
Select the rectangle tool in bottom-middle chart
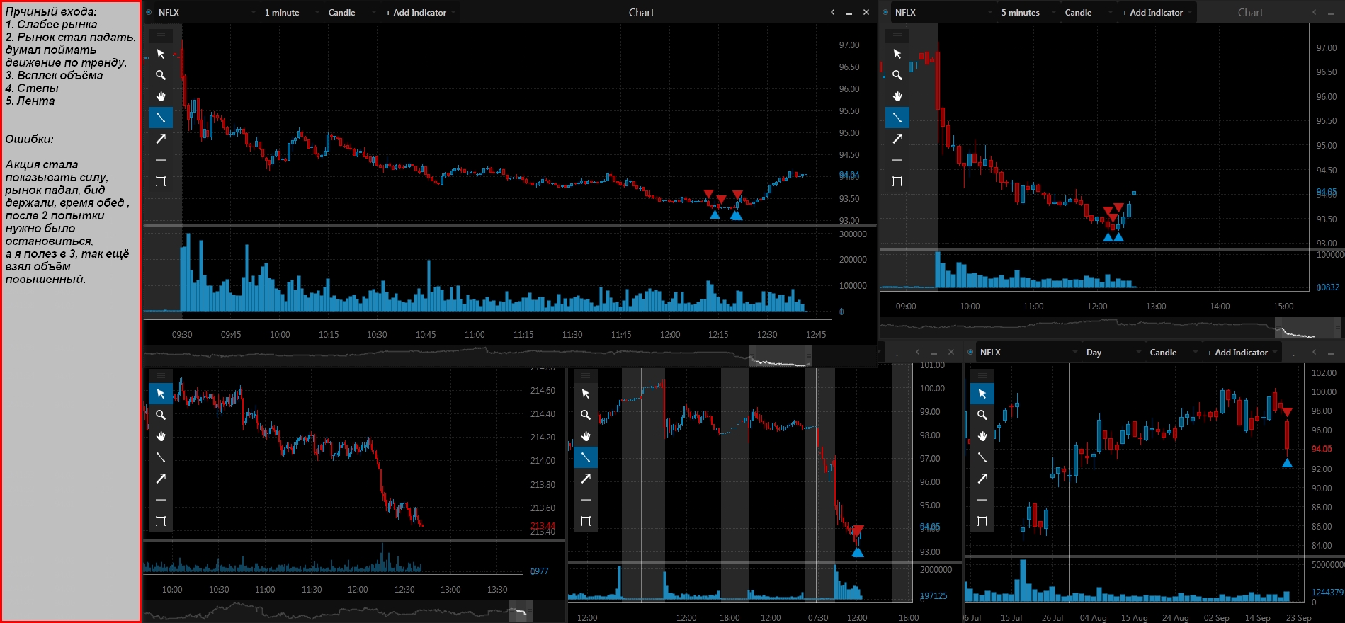click(x=586, y=521)
